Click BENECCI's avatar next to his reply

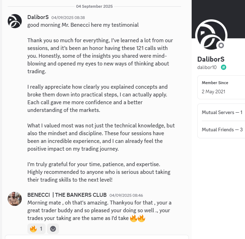pyautogui.click(x=15, y=199)
